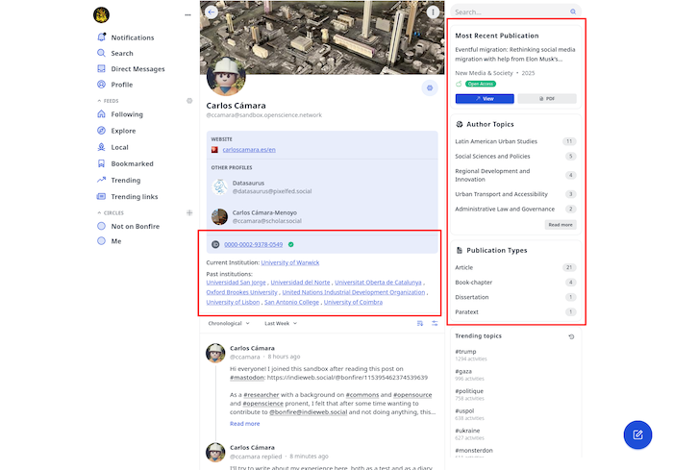Open the Last Week time dropdown
Viewport: 673px width, 470px height.
(x=281, y=323)
